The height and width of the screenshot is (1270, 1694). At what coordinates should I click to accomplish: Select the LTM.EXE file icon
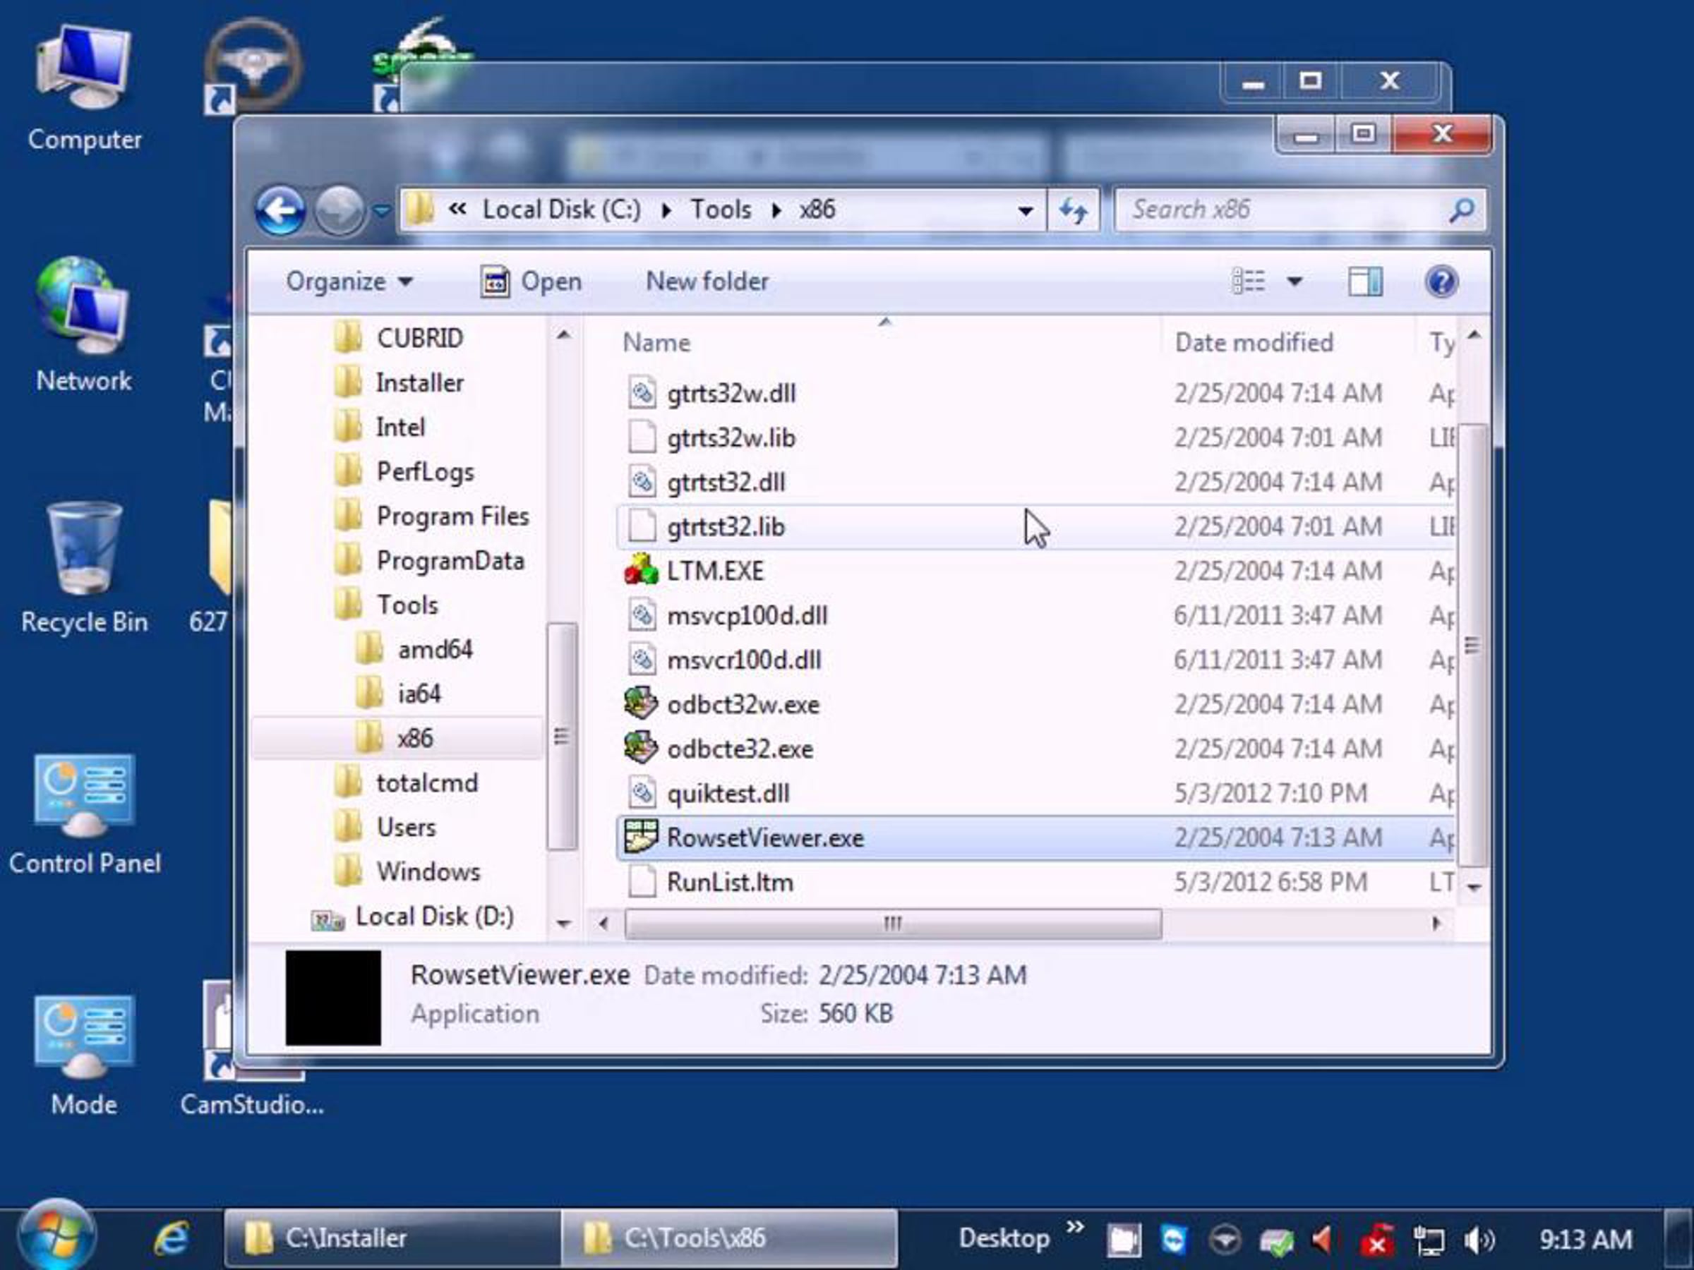coord(641,571)
